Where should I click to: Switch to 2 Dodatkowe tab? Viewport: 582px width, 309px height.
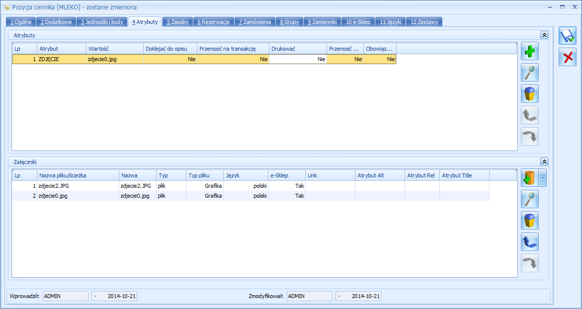click(x=56, y=22)
